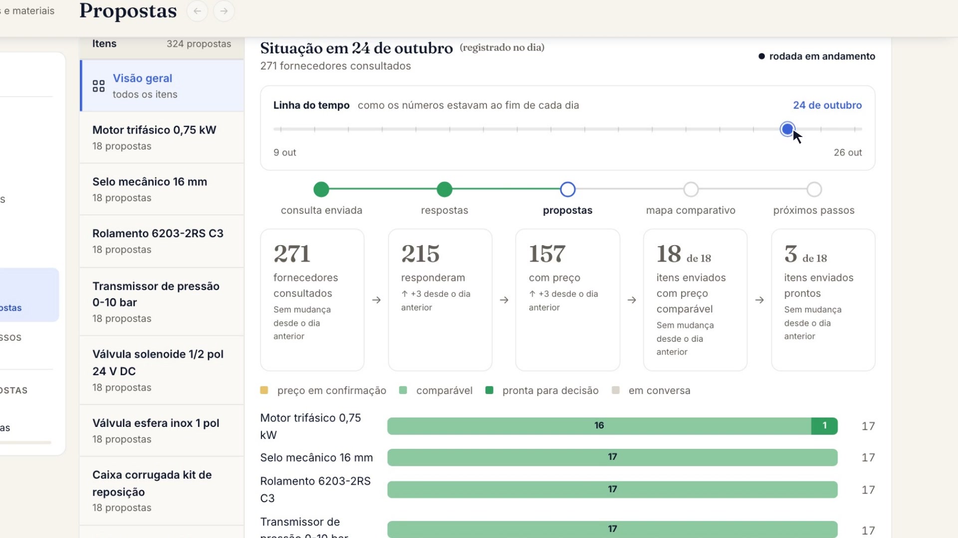Click the 'propostas' step circle
Screen dimensions: 958x538
(x=568, y=189)
